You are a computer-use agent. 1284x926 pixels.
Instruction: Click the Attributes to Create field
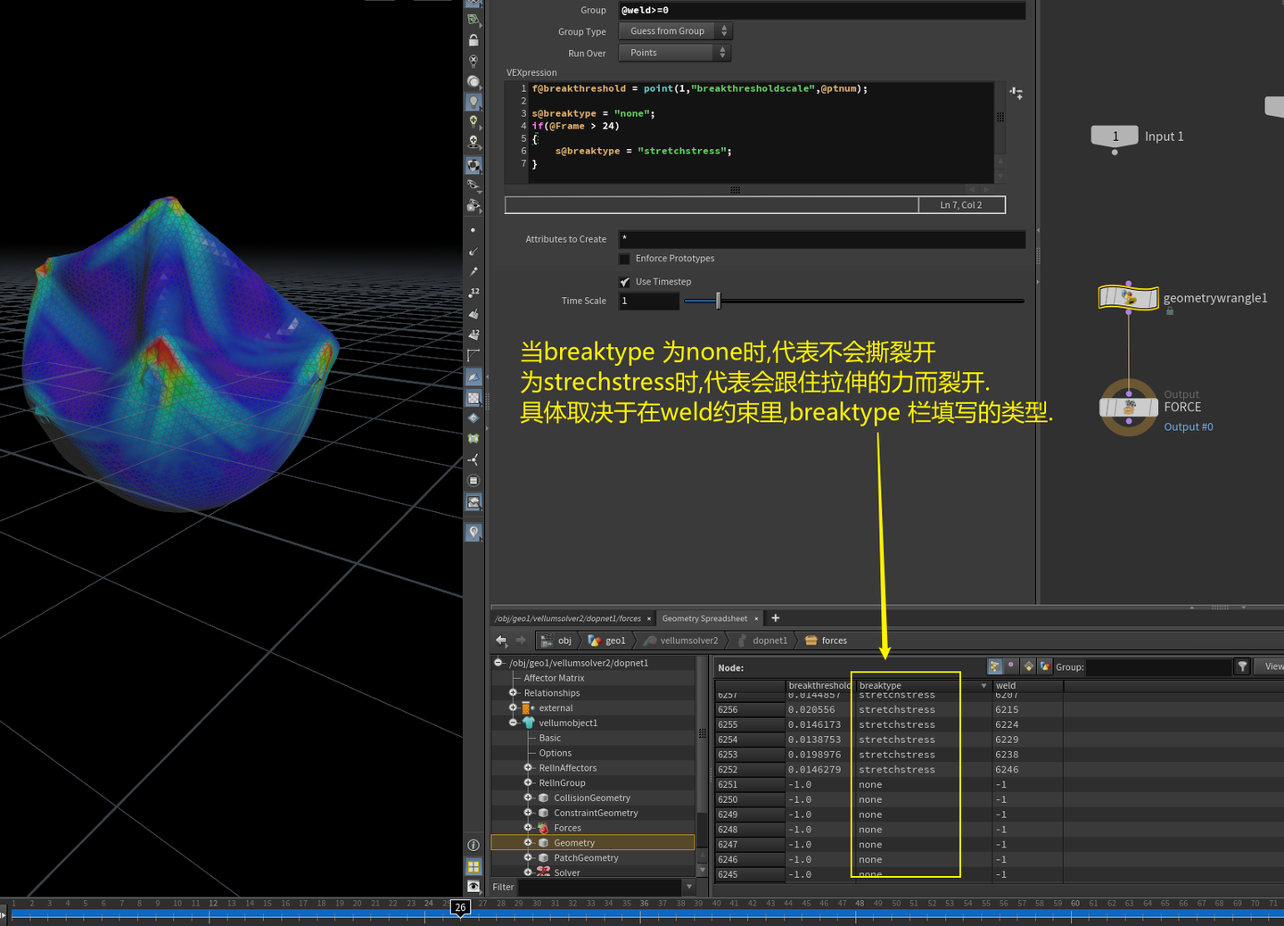[x=821, y=239]
